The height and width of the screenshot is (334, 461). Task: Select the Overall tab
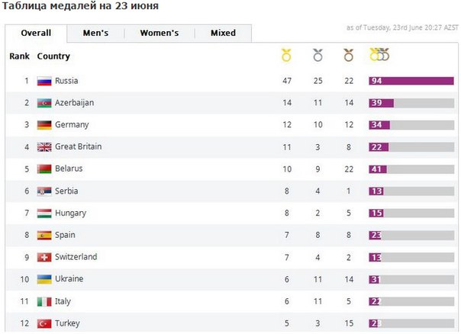point(36,34)
